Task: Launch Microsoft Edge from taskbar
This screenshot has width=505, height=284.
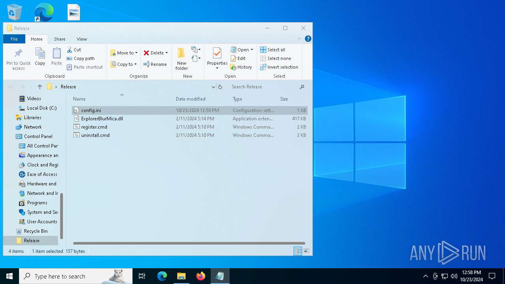Action: [x=162, y=276]
